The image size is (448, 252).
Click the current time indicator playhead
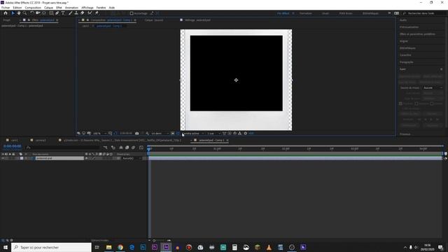pyautogui.click(x=149, y=149)
